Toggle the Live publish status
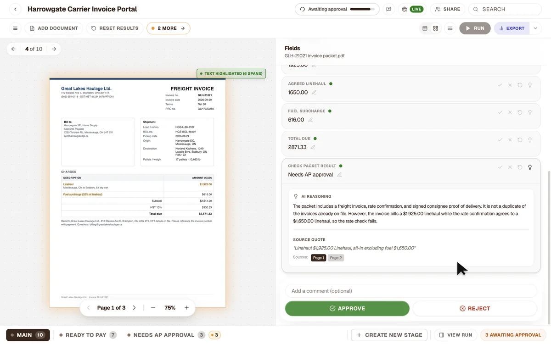 pos(412,9)
